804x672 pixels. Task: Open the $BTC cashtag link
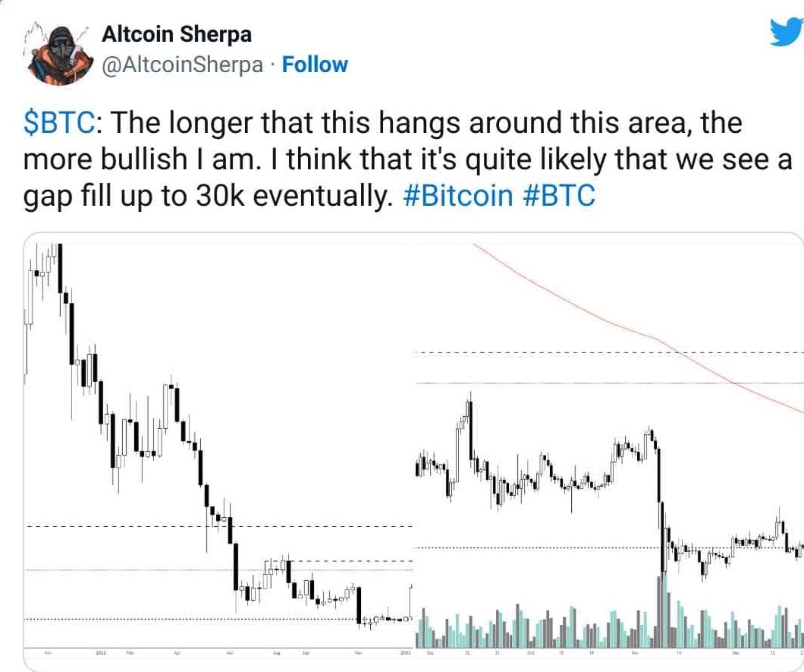coord(59,121)
